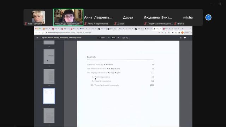This screenshot has width=226, height=127.
Task: Open highlighted page 7 thumbnail
Action: coord(49,96)
